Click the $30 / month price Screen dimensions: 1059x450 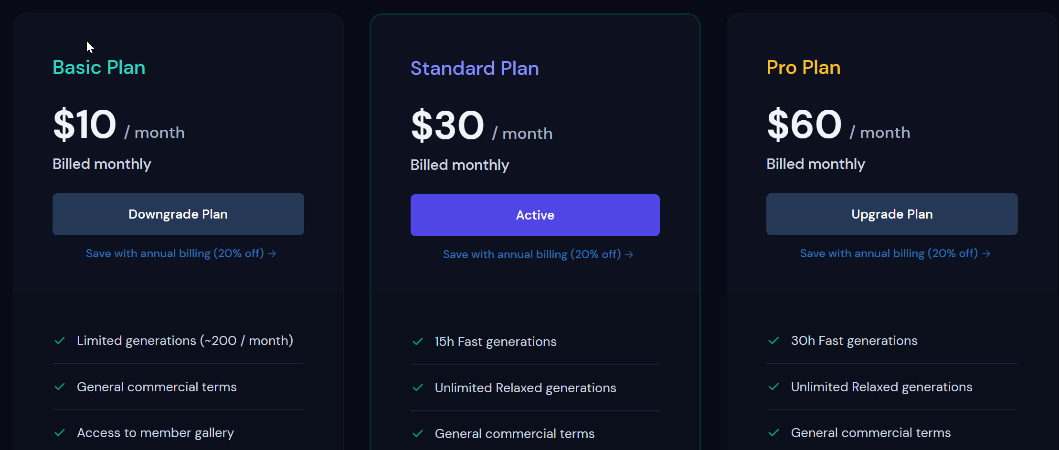[481, 126]
